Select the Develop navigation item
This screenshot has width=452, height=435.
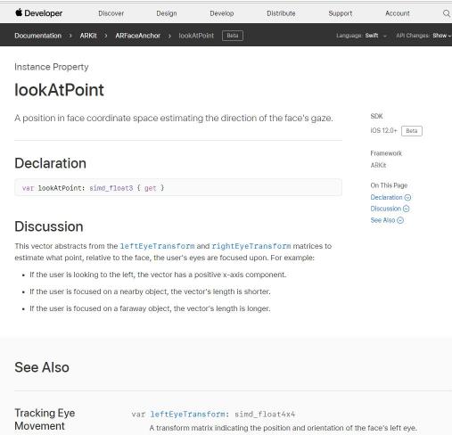tap(222, 13)
